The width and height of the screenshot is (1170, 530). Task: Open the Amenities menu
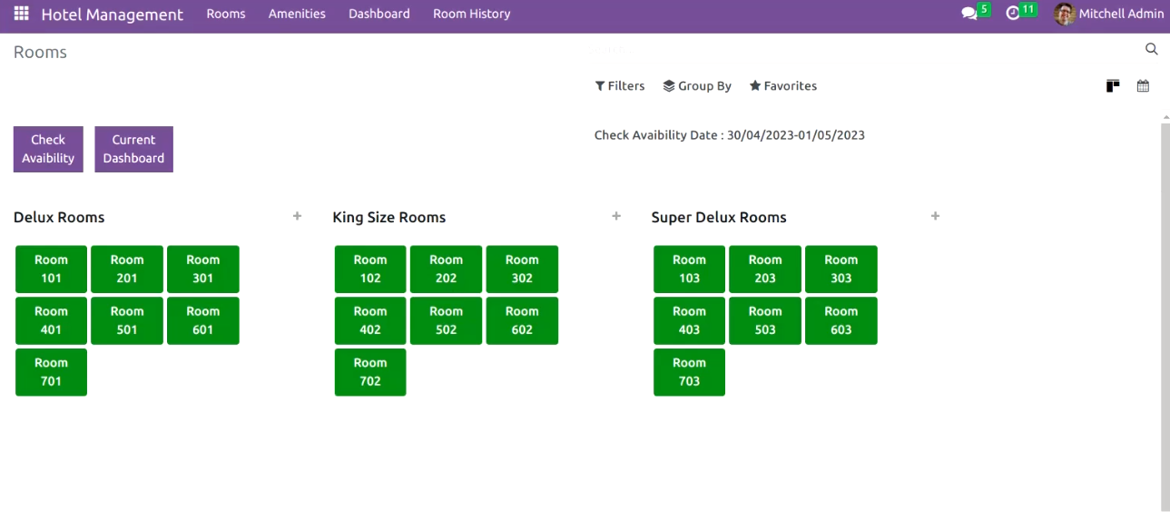coord(297,14)
